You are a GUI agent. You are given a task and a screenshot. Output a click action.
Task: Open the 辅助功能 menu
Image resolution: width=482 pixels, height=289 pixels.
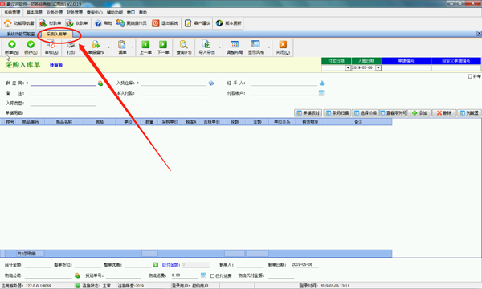click(115, 13)
